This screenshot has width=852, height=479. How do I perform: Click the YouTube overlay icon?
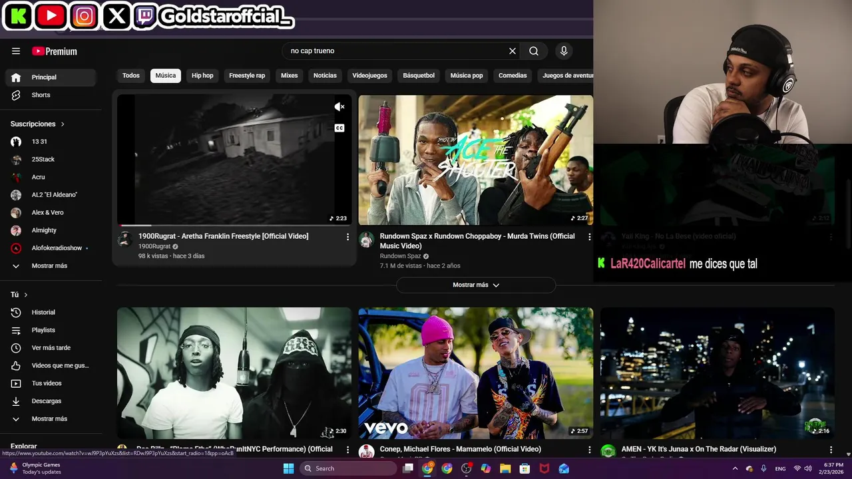[51, 16]
